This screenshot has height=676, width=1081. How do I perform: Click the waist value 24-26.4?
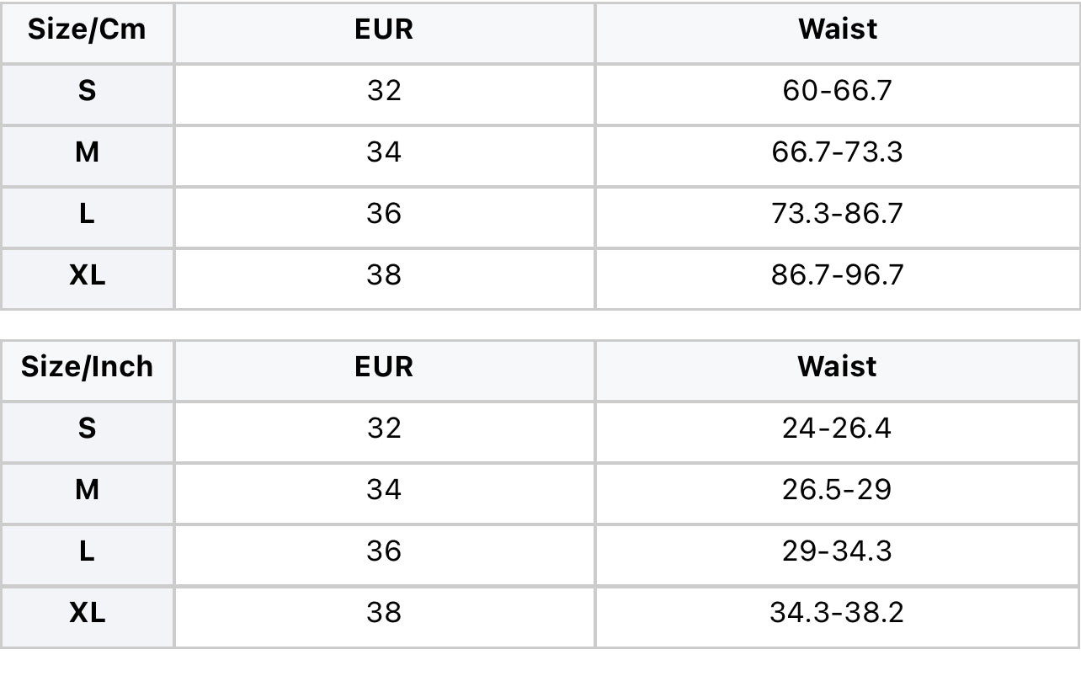838,428
